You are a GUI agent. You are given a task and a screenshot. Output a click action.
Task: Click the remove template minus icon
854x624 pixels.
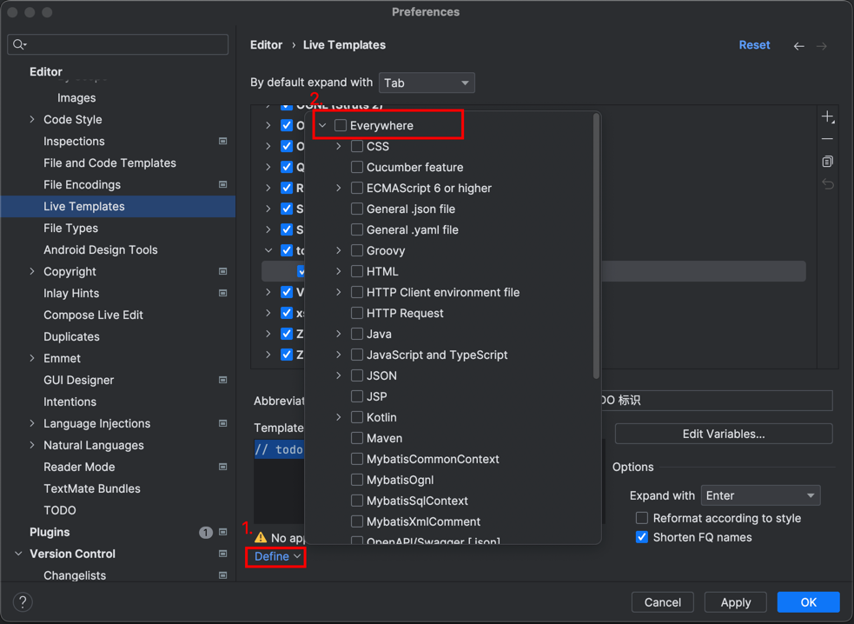click(827, 139)
